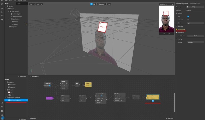Select the rotate manipulator tool
The width and height of the screenshot is (205, 120).
(94, 4)
